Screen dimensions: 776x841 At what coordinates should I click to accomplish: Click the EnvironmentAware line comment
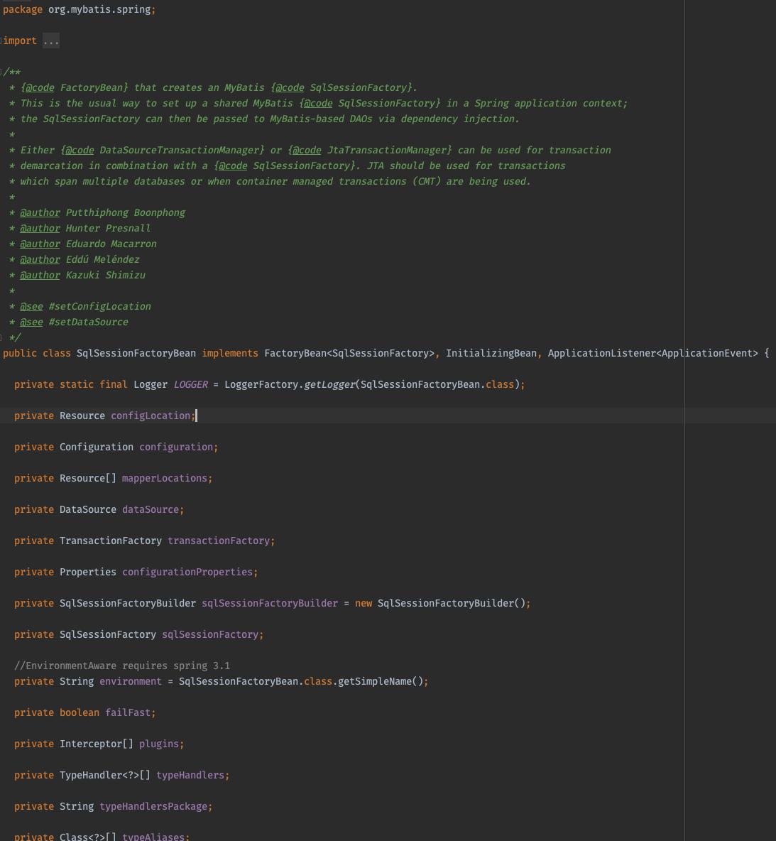pyautogui.click(x=122, y=666)
